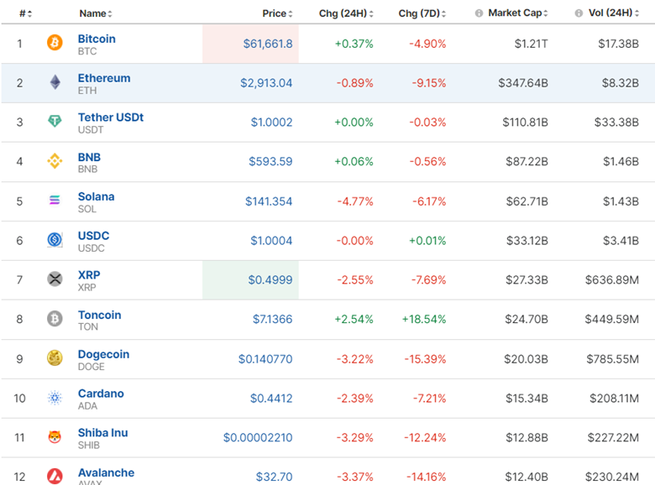Sort by Chg (7D) column
655x485 pixels.
(x=422, y=13)
